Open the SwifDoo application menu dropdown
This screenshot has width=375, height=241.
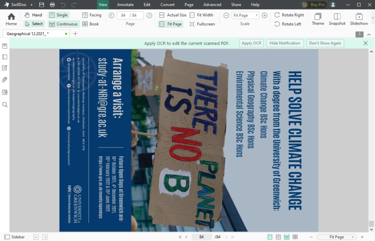tap(31, 5)
